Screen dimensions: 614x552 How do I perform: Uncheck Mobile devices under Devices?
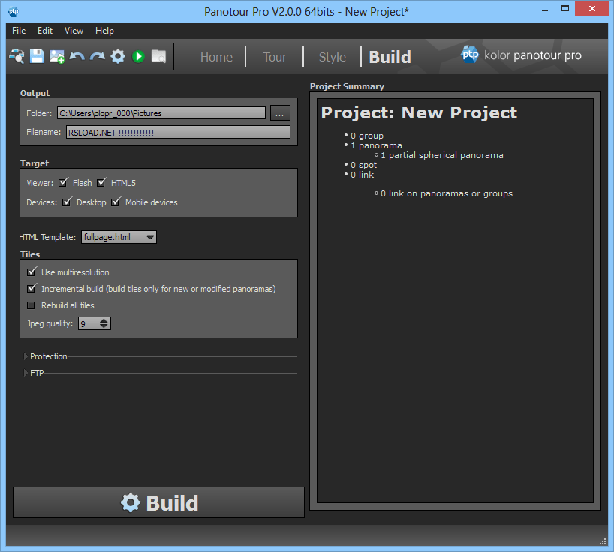(x=116, y=202)
